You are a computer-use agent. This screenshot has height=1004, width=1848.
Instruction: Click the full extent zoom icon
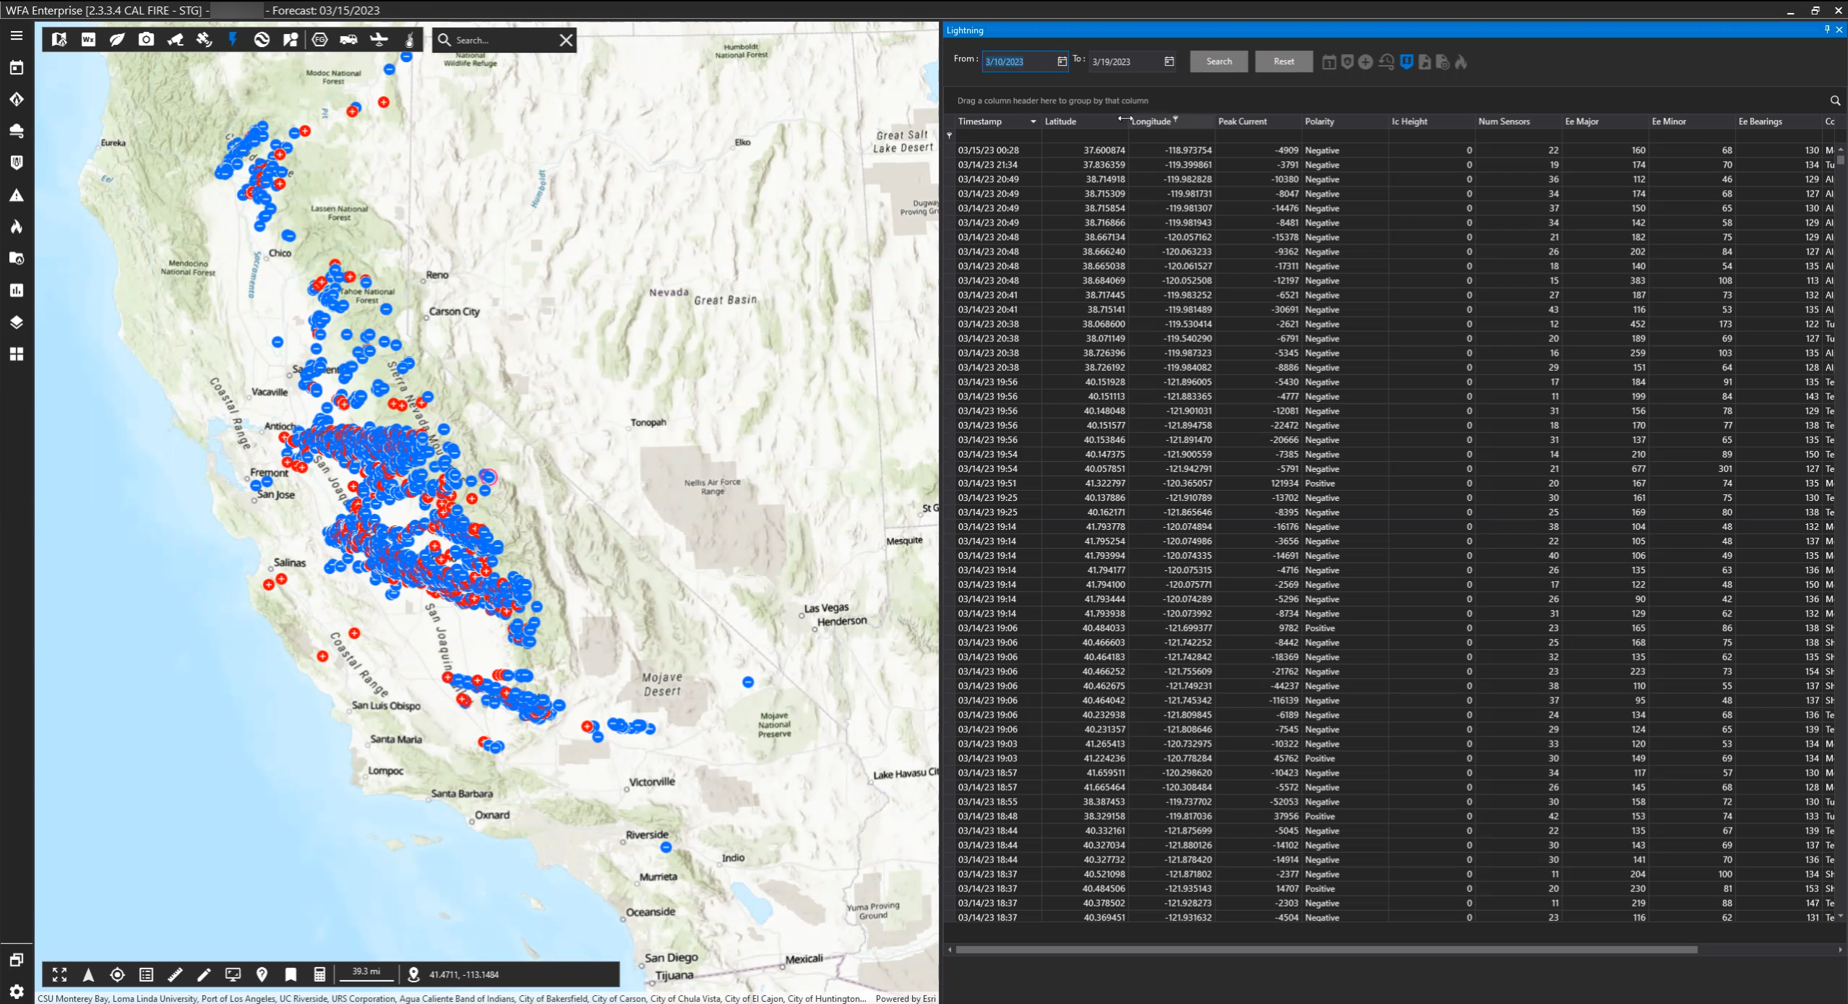click(x=59, y=974)
